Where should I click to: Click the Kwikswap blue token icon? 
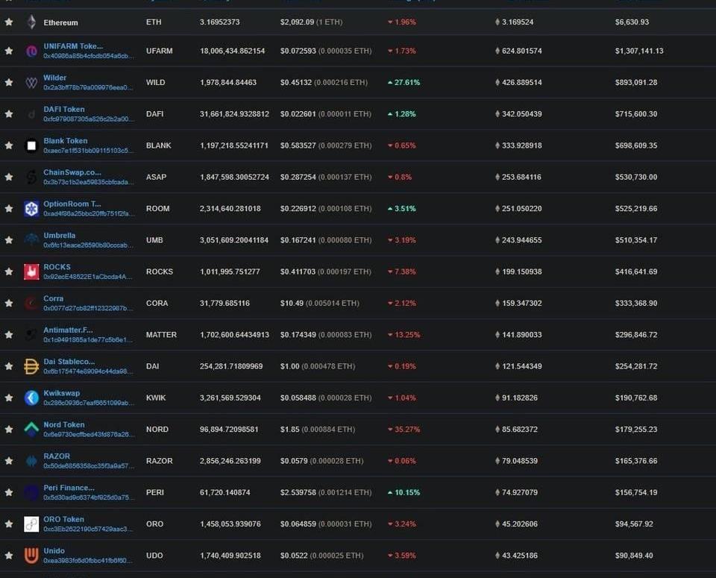(x=31, y=398)
